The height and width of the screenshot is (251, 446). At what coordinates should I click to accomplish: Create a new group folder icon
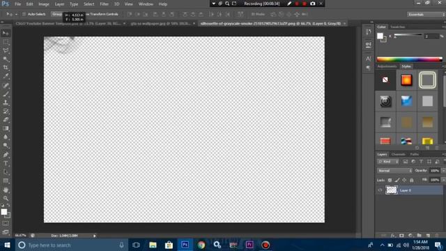420,236
